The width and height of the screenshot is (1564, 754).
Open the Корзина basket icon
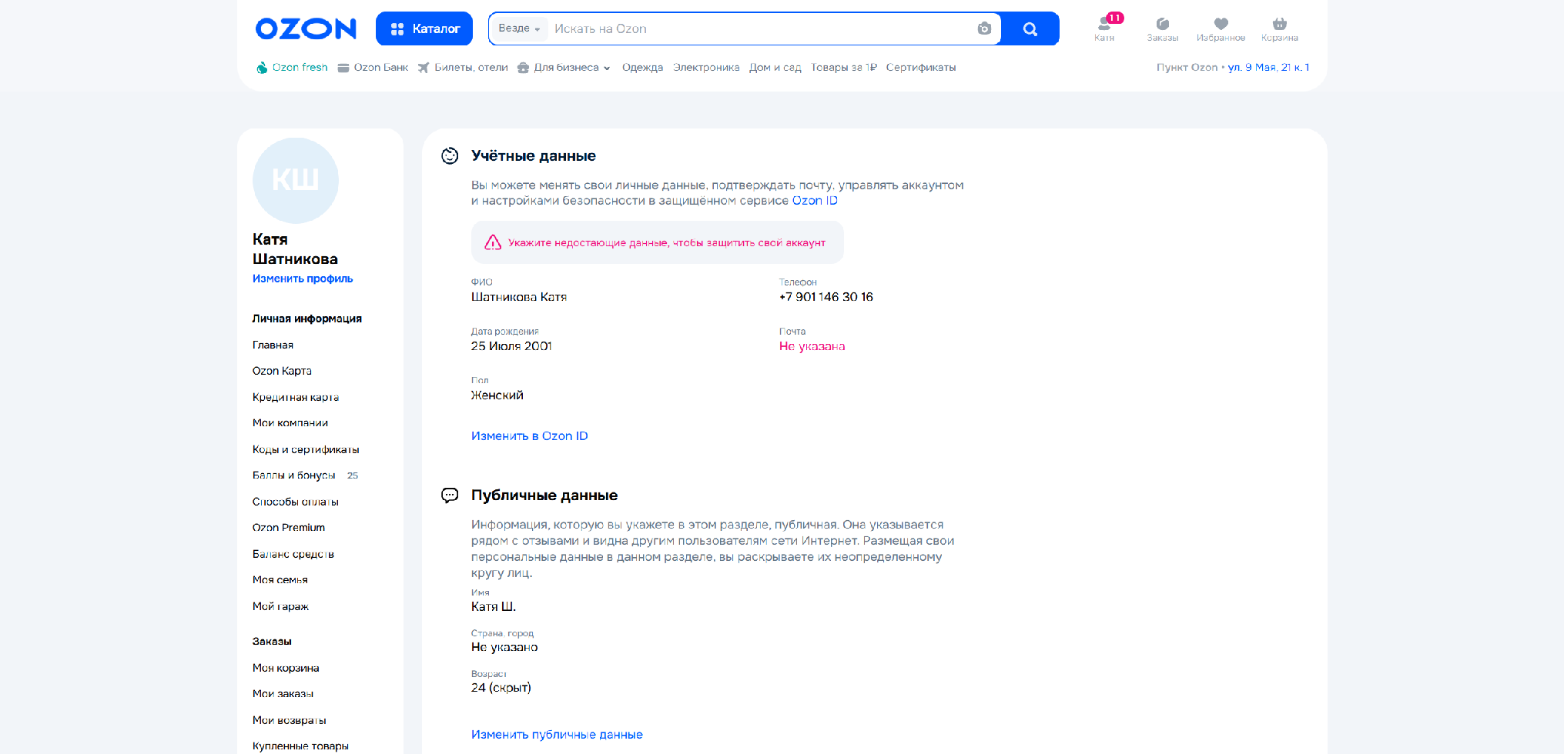(x=1279, y=25)
